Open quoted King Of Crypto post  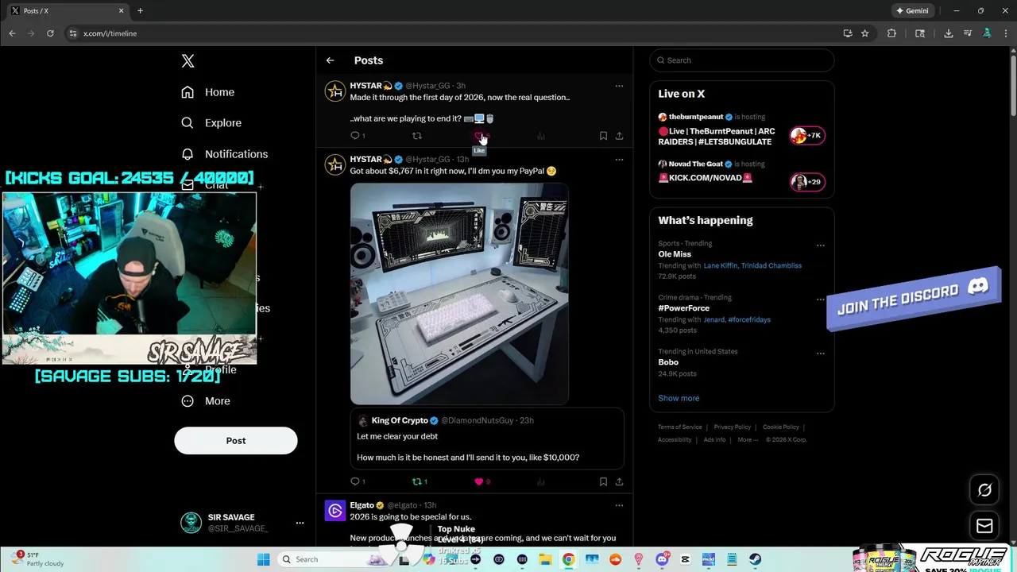tap(487, 439)
